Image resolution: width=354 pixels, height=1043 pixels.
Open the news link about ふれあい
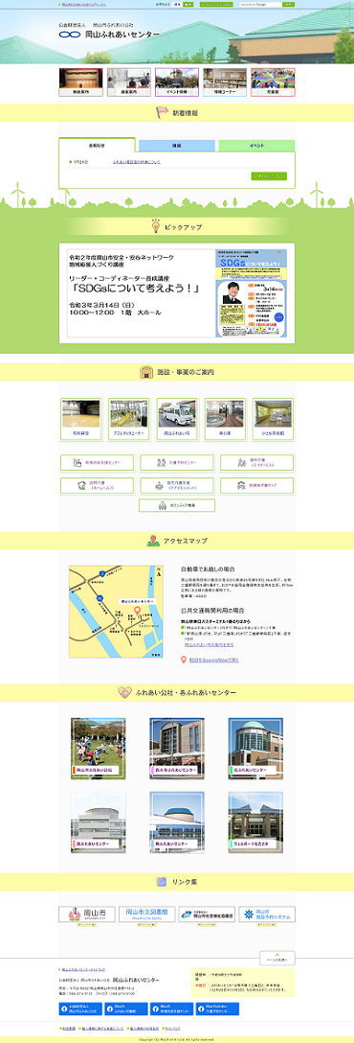pos(136,162)
